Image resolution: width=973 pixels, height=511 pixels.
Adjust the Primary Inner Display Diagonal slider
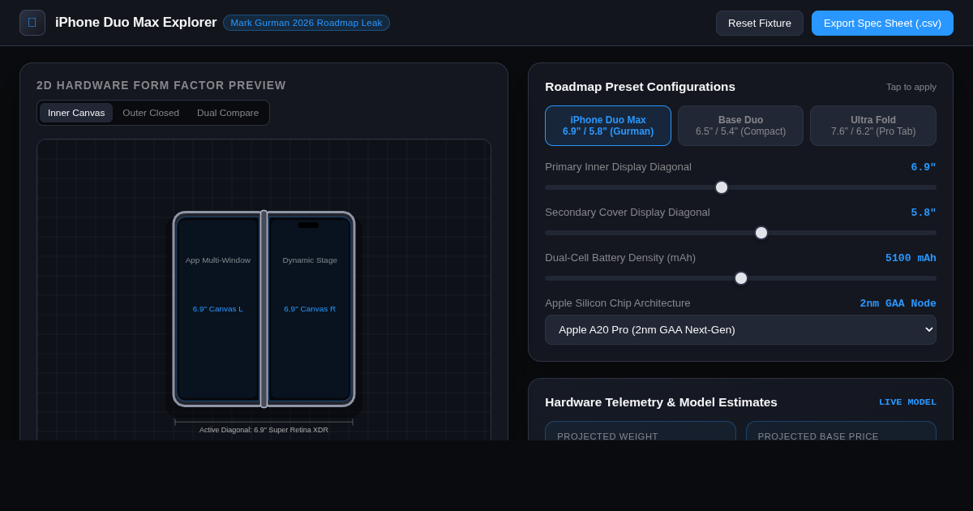740,187
